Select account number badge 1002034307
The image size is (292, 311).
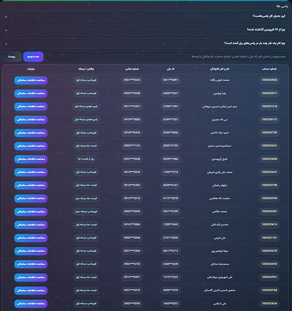(x=269, y=211)
